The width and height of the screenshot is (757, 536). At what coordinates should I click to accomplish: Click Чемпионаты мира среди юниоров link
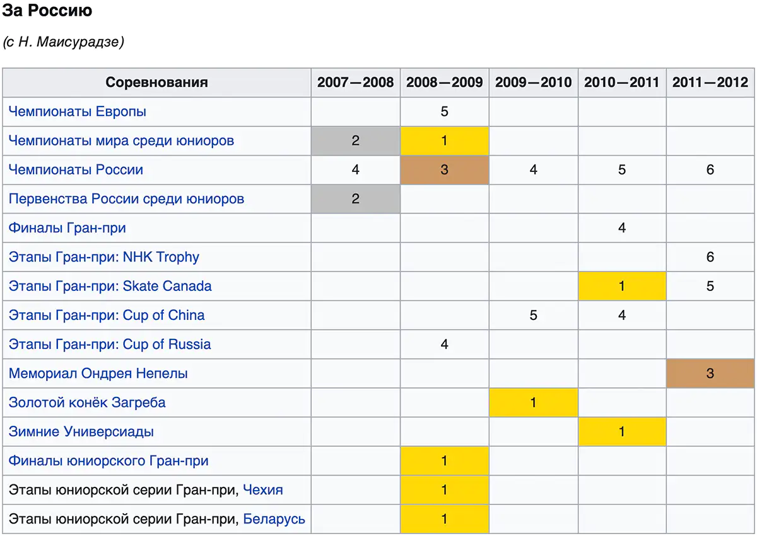[x=121, y=141]
